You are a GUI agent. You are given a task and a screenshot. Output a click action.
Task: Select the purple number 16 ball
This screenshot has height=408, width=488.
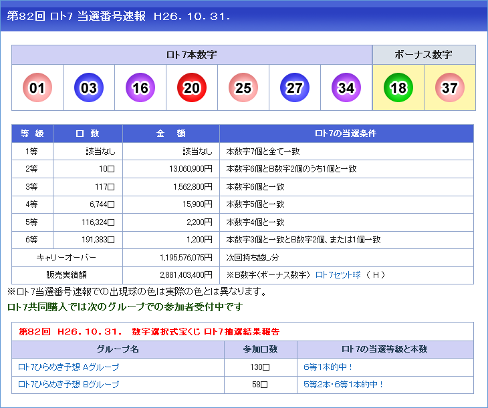coord(140,87)
